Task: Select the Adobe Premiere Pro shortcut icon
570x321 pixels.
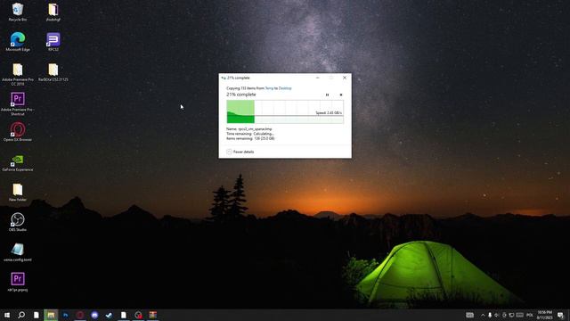Action: [x=18, y=104]
